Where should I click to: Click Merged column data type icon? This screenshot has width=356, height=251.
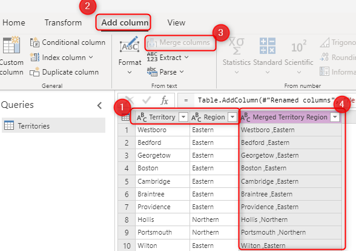tap(245, 118)
